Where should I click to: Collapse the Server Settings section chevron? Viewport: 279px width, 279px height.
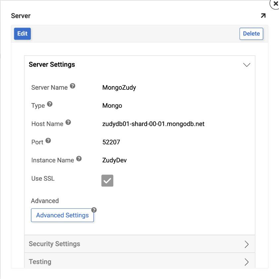pos(247,65)
